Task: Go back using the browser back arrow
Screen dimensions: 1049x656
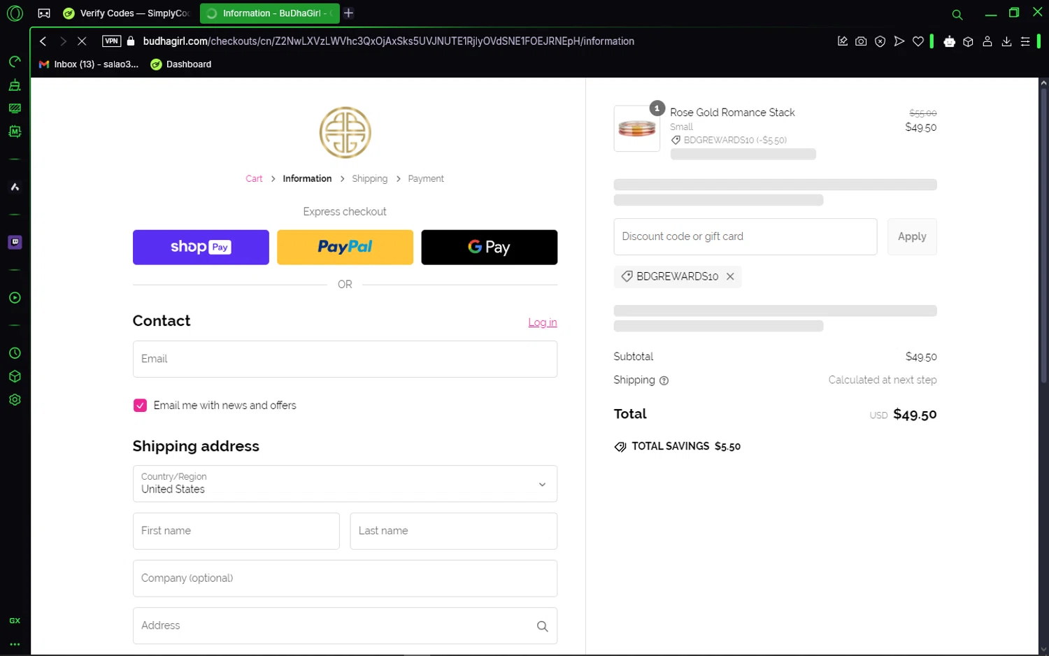Action: point(43,41)
